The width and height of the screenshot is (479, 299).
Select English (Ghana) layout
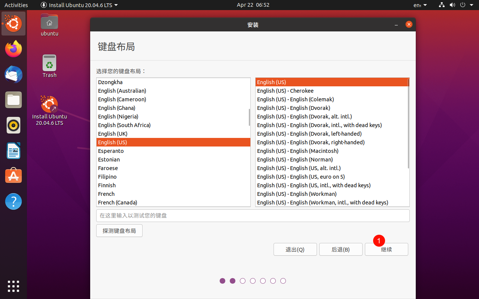pos(173,108)
